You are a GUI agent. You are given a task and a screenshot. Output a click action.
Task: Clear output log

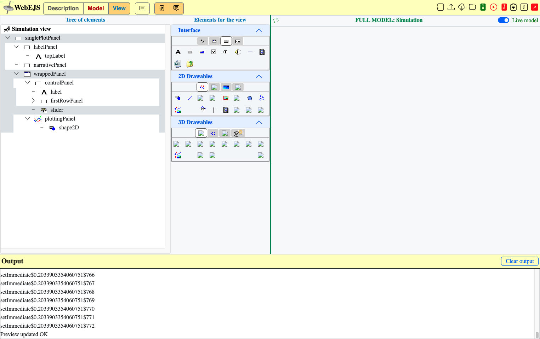[519, 261]
